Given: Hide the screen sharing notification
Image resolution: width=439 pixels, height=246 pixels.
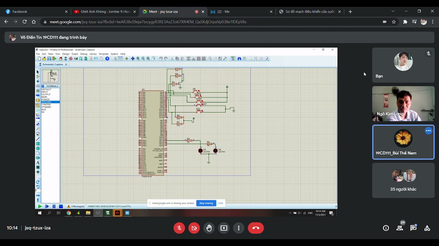Looking at the screenshot, I should click(221, 203).
